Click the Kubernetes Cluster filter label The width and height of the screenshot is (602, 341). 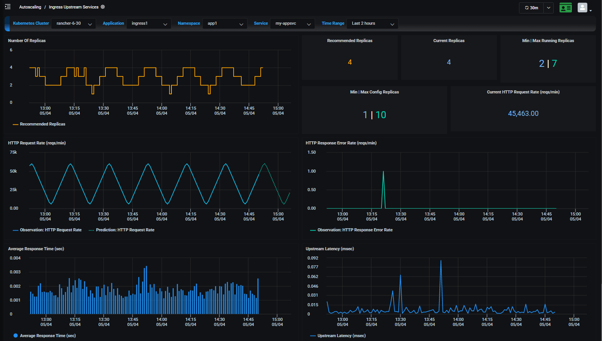point(31,23)
